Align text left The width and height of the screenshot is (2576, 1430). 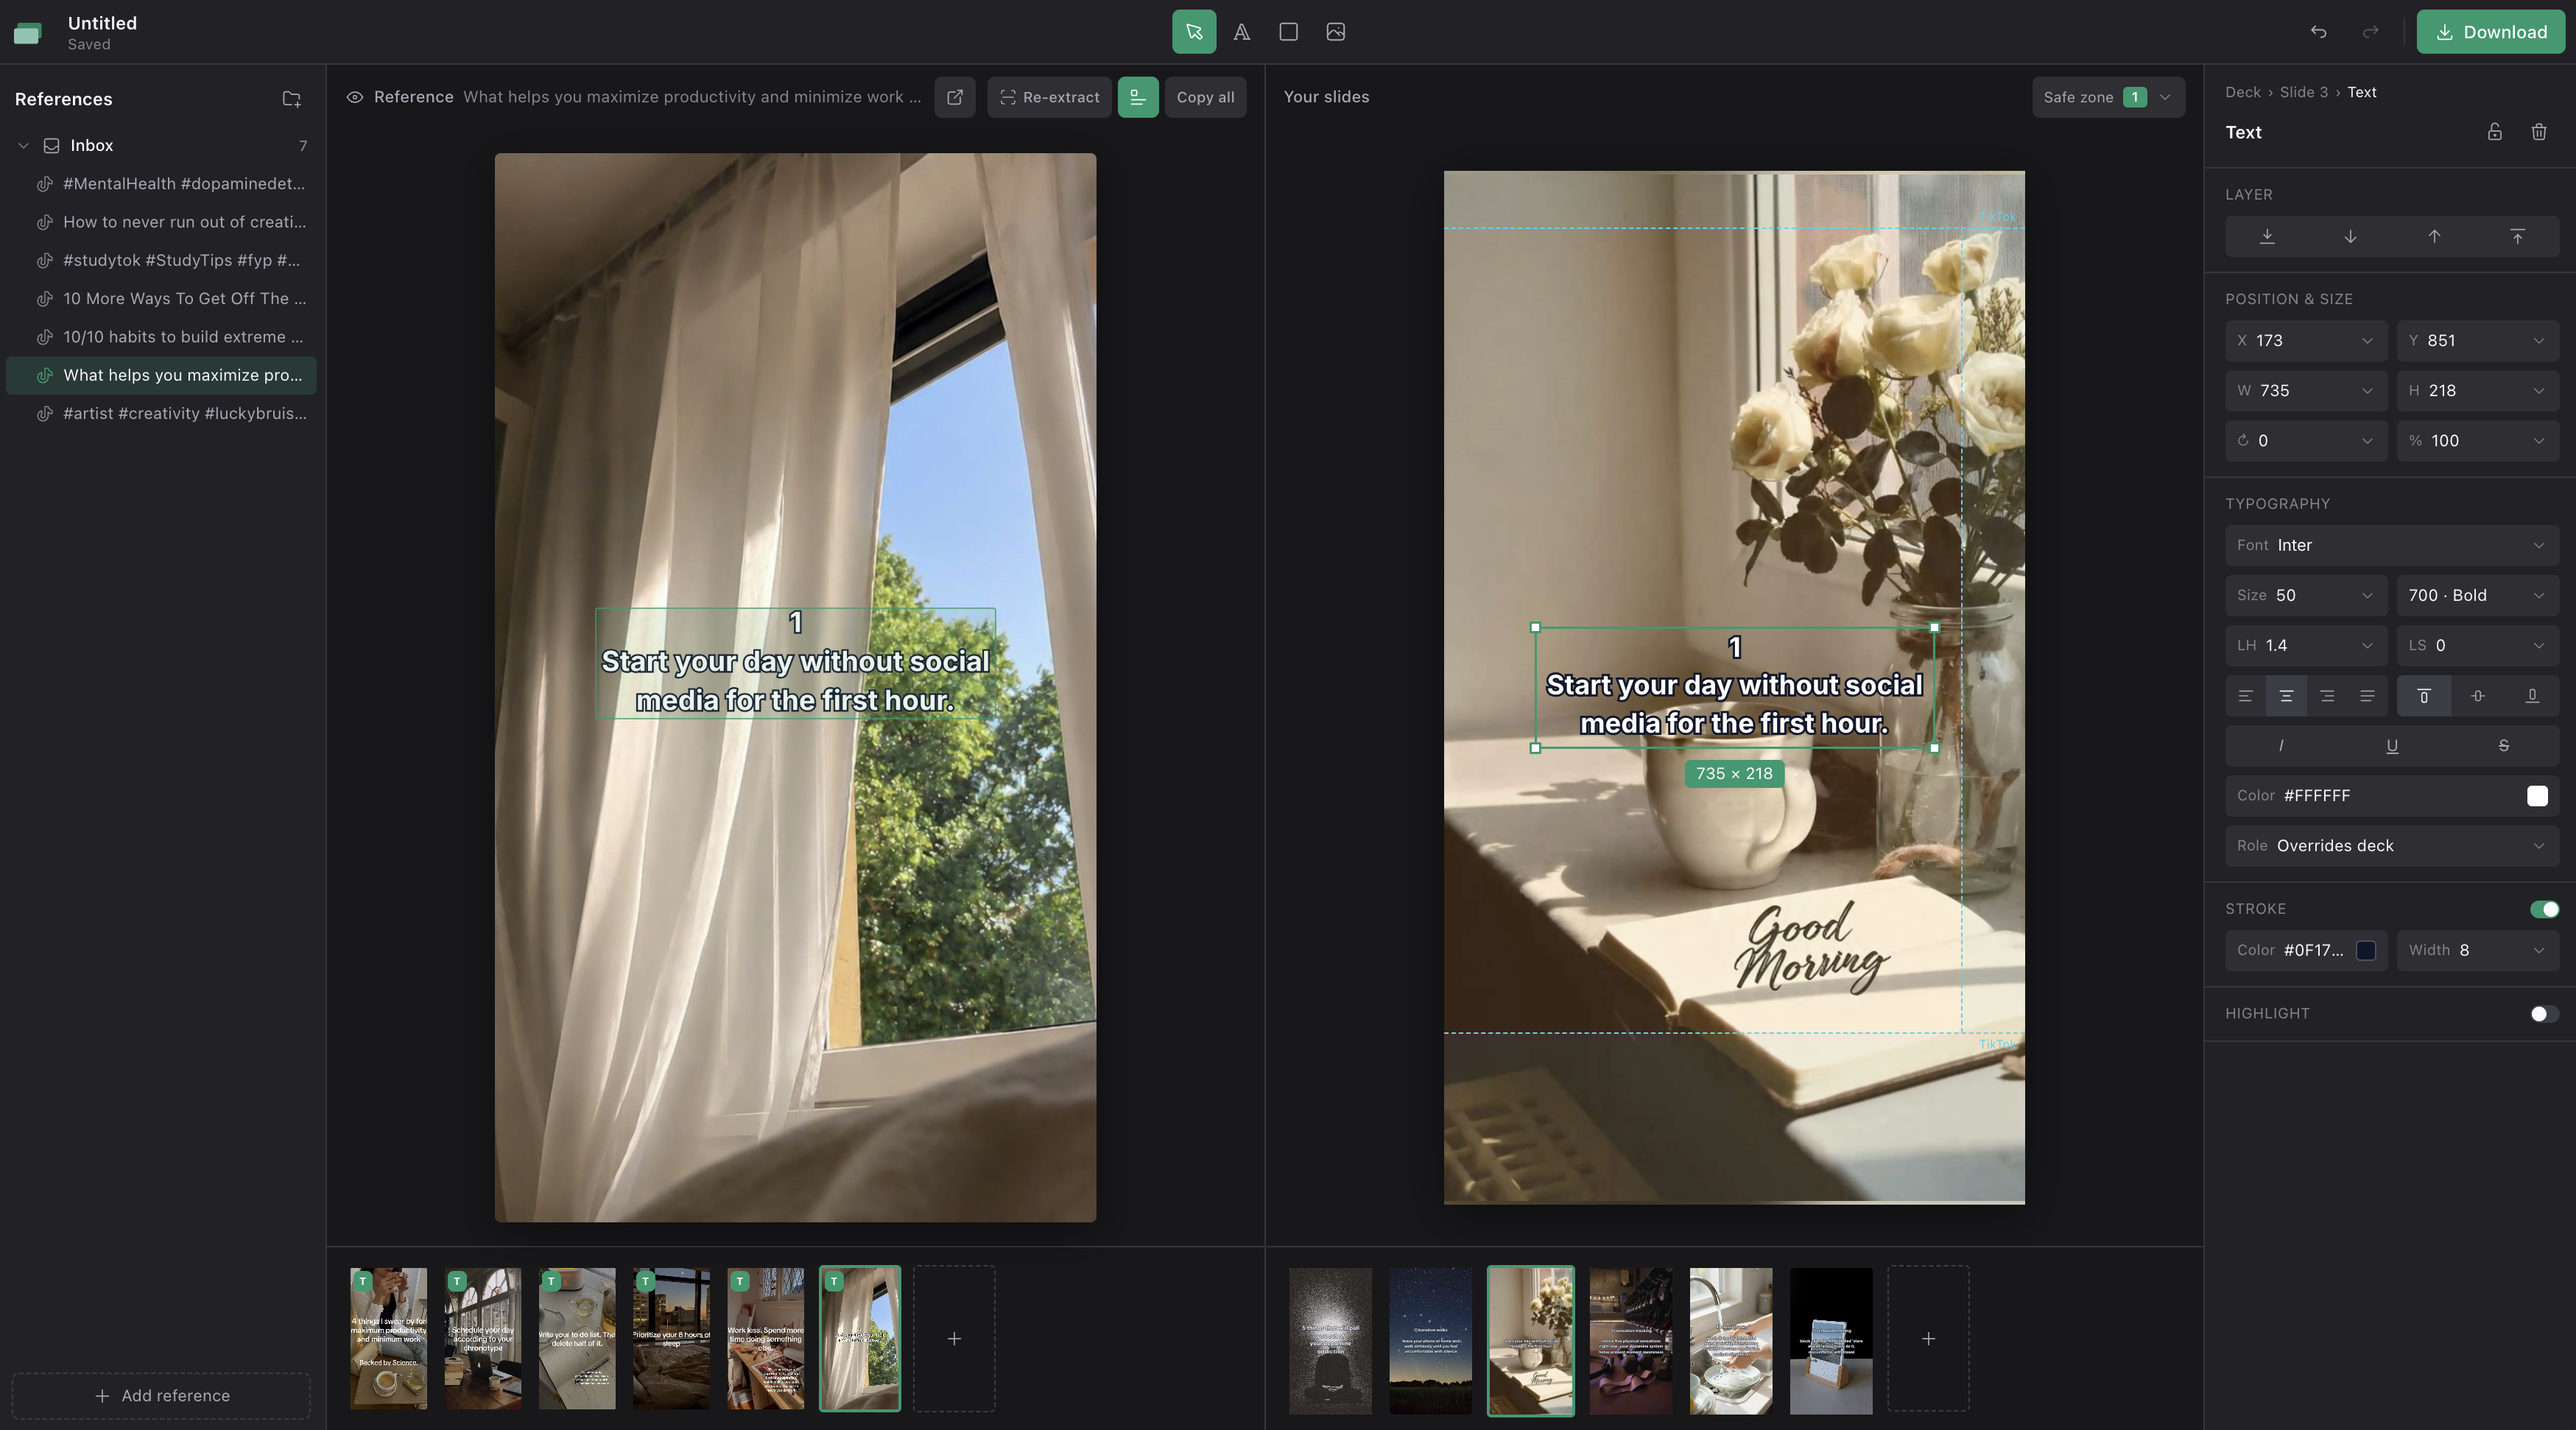click(2246, 696)
